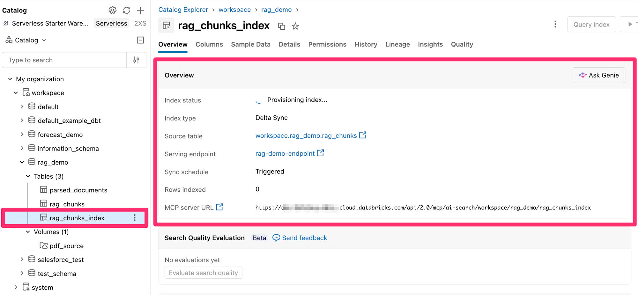This screenshot has height=295, width=638.
Task: Open the Details tab
Action: 289,44
